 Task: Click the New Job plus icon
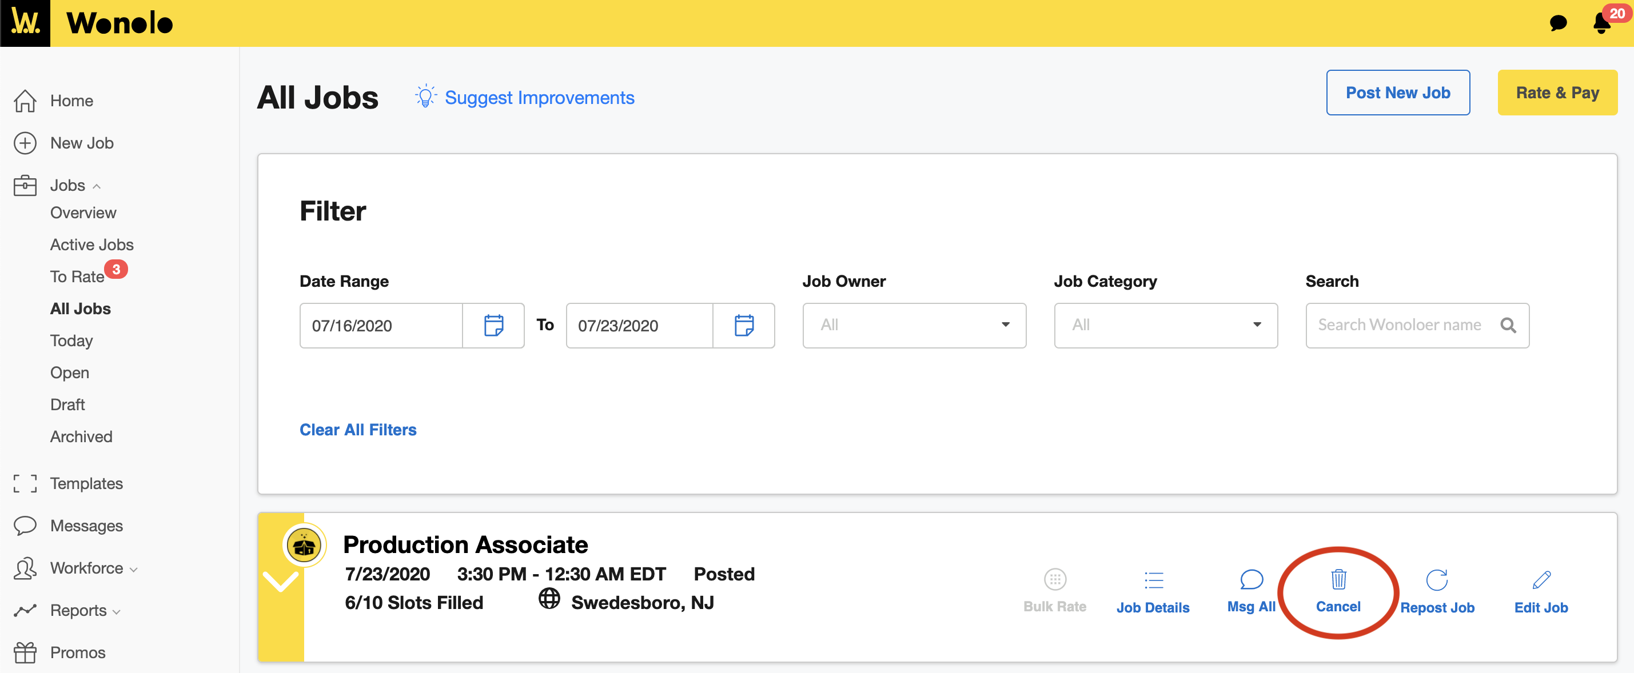(25, 143)
